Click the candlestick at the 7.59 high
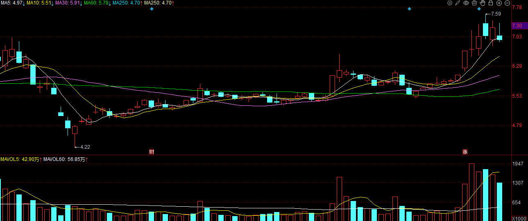The height and width of the screenshot is (221, 528). click(485, 29)
